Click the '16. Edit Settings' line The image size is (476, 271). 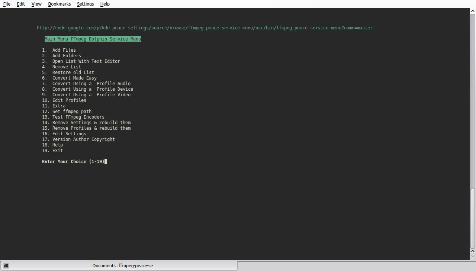coord(64,134)
